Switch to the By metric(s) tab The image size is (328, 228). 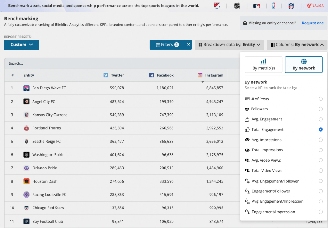tap(263, 65)
